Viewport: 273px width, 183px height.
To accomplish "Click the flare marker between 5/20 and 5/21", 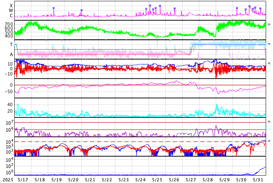I will click(x=81, y=10).
